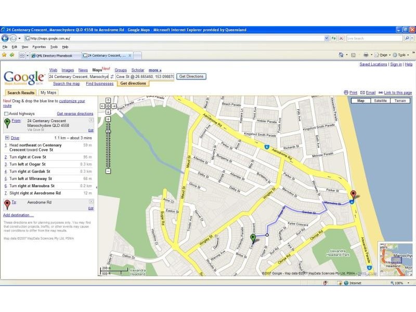Open the Favorites menu
Viewport: 416px width, 312px height.
(x=39, y=47)
